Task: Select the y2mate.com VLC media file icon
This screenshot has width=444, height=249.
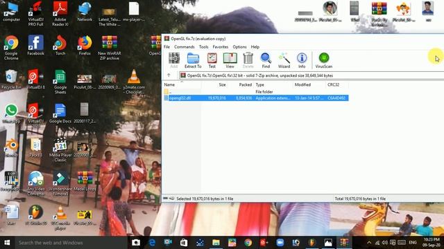Action: click(x=134, y=82)
